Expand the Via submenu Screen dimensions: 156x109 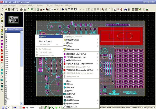coord(81,46)
